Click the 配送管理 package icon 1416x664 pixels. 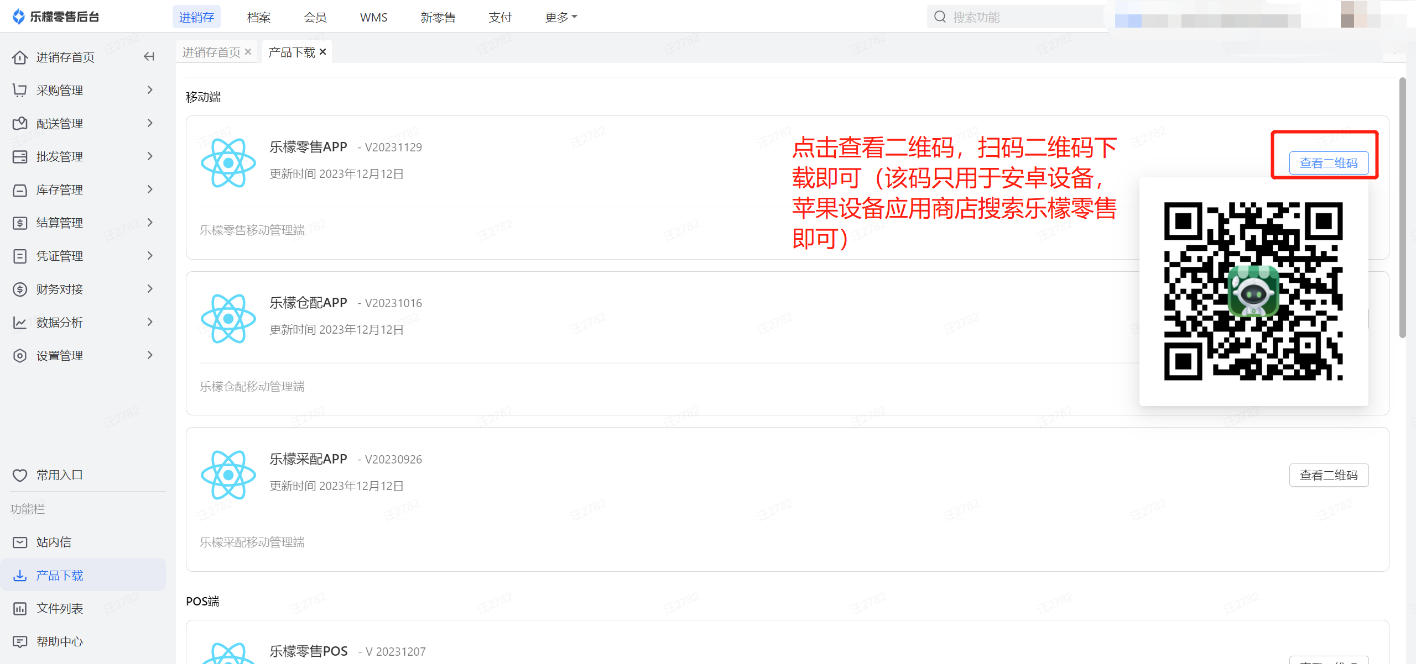[x=20, y=123]
